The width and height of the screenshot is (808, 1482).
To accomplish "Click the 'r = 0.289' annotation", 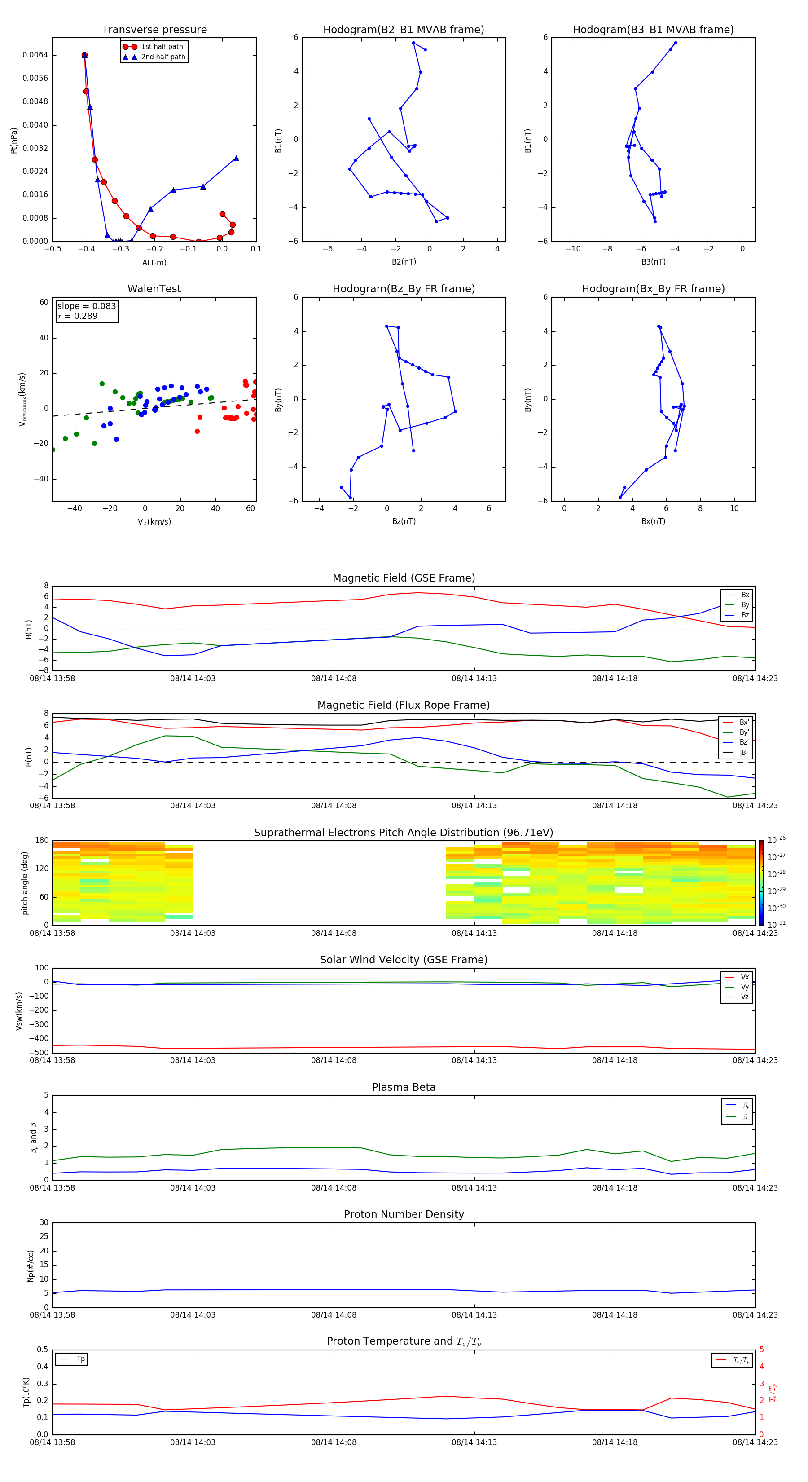I will [78, 316].
